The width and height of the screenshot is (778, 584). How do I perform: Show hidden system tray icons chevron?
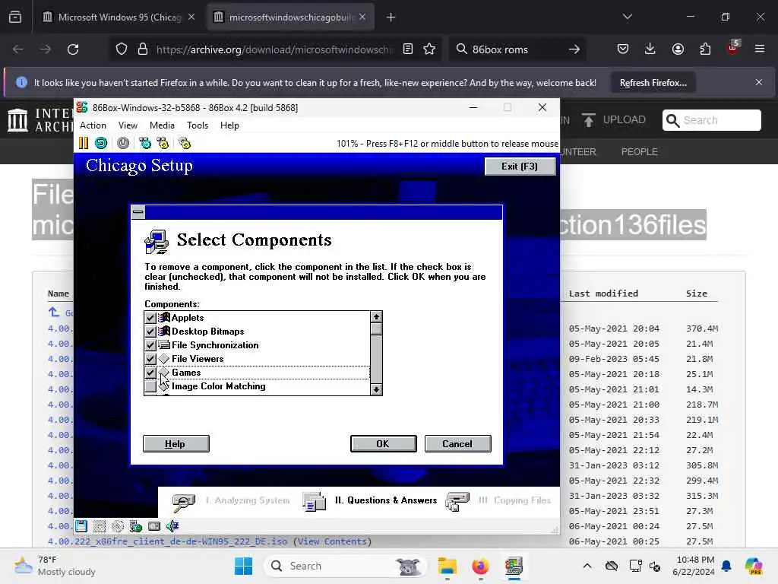587,566
